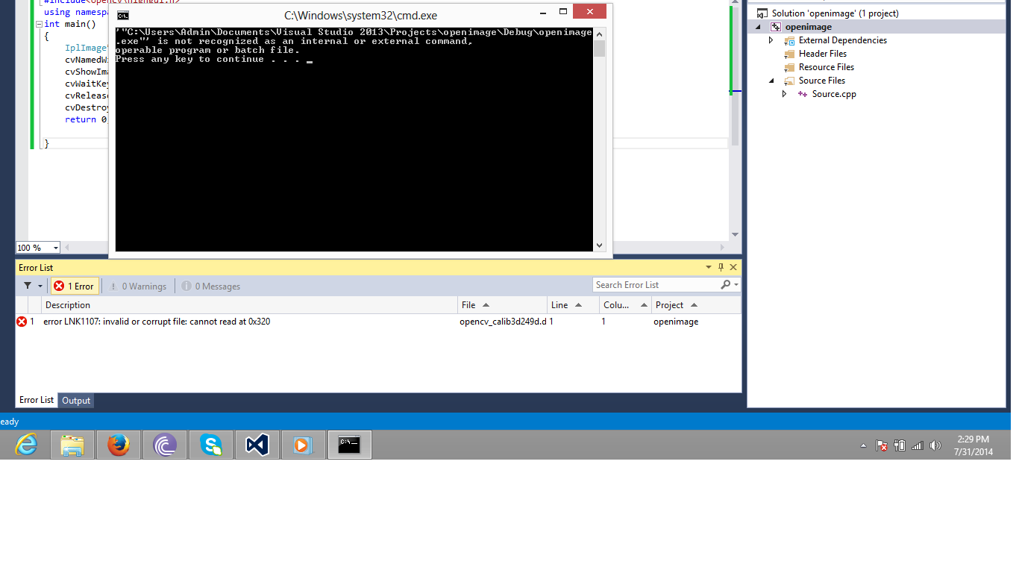The image size is (1019, 573).
Task: Select the Source.cpp tree item
Action: [x=834, y=94]
